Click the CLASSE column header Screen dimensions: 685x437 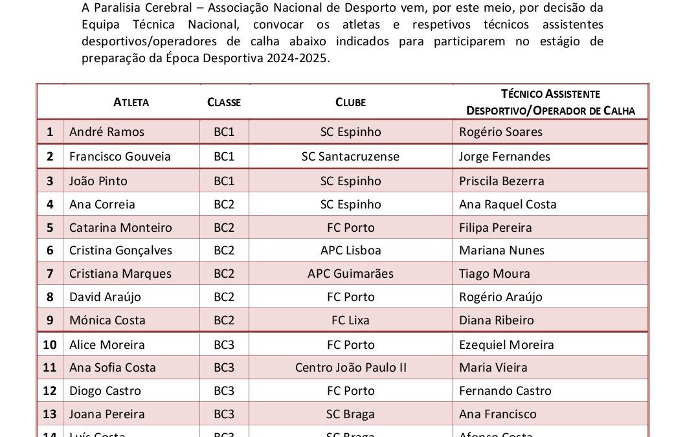(x=223, y=102)
